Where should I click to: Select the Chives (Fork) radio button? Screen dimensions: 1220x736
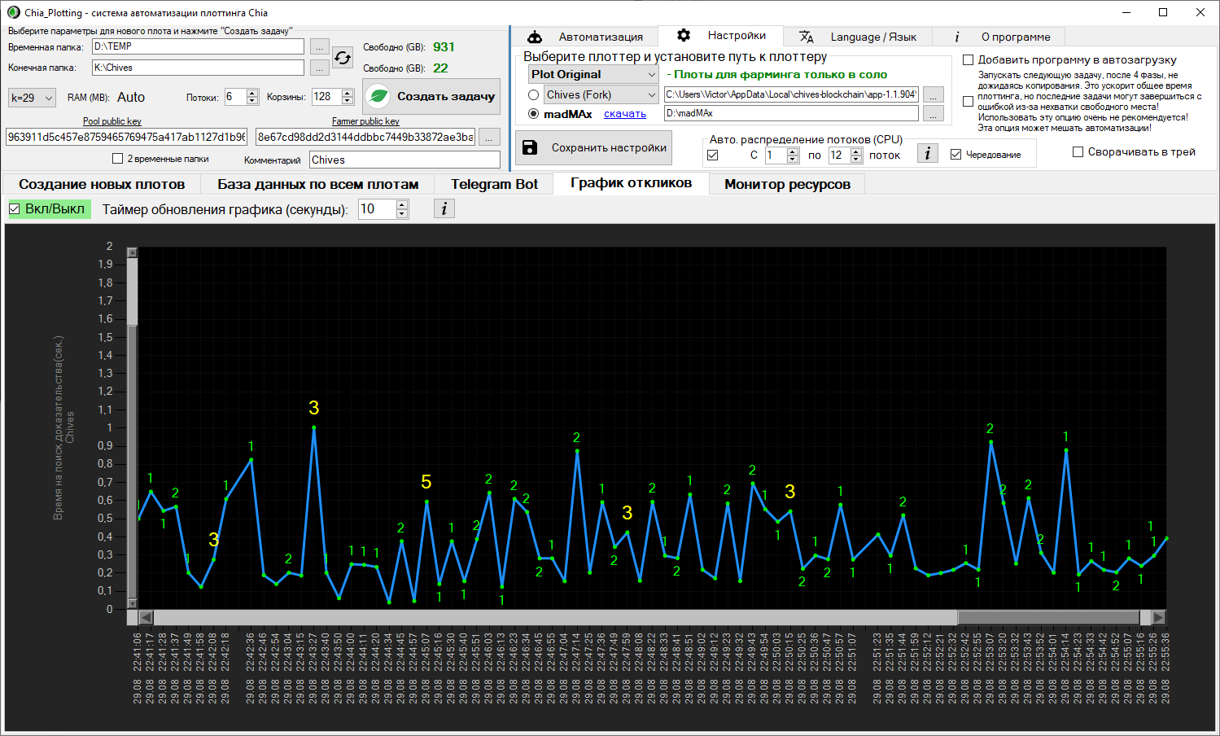click(534, 95)
